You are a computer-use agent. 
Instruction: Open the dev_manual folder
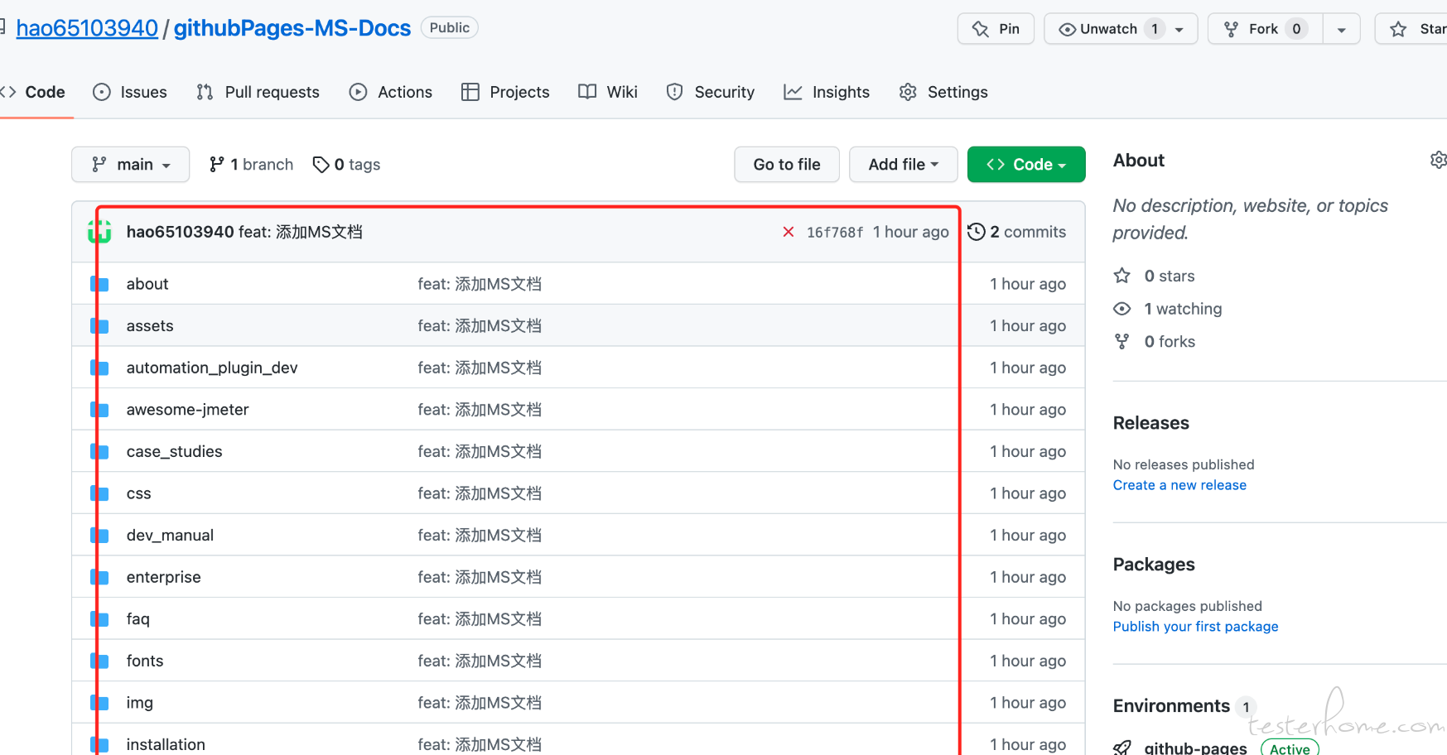pos(171,536)
